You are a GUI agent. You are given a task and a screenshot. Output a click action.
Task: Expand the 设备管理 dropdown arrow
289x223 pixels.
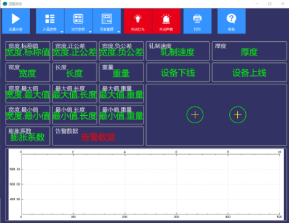point(119,31)
